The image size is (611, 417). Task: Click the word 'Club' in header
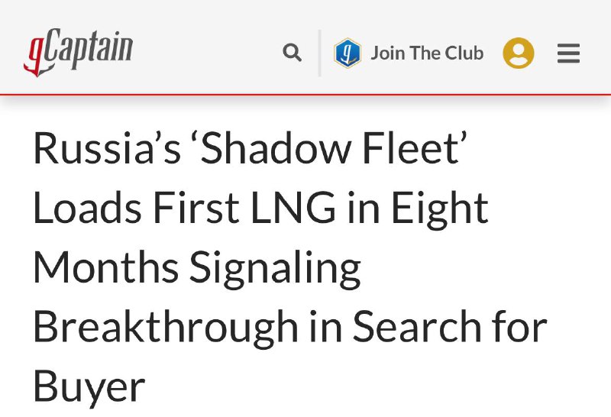(464, 53)
